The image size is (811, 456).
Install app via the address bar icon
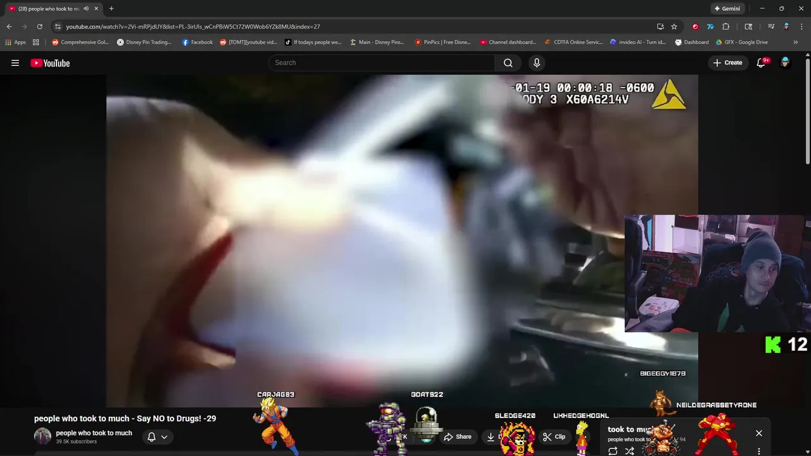coord(660,27)
